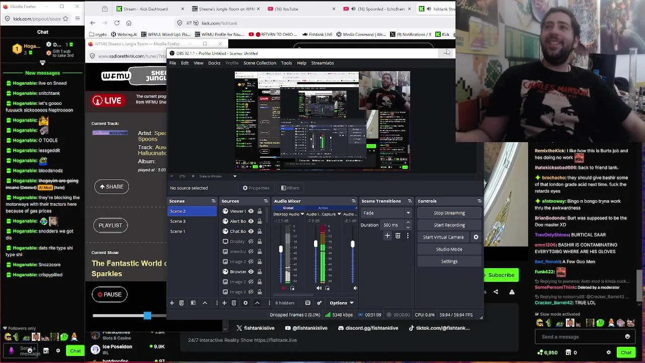Open advanced audio properties gears icon
The height and width of the screenshot is (363, 645).
pyautogui.click(x=319, y=303)
